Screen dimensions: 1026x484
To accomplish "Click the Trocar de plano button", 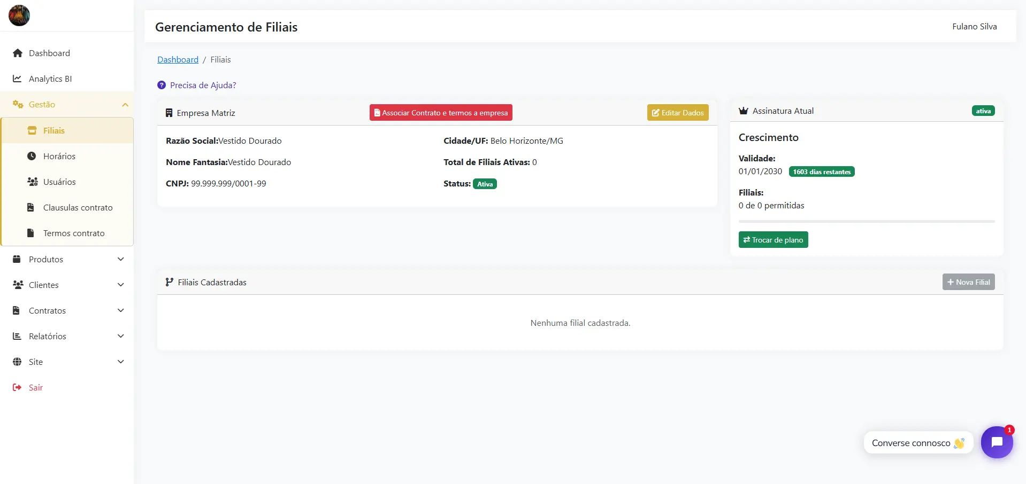I will tap(773, 240).
